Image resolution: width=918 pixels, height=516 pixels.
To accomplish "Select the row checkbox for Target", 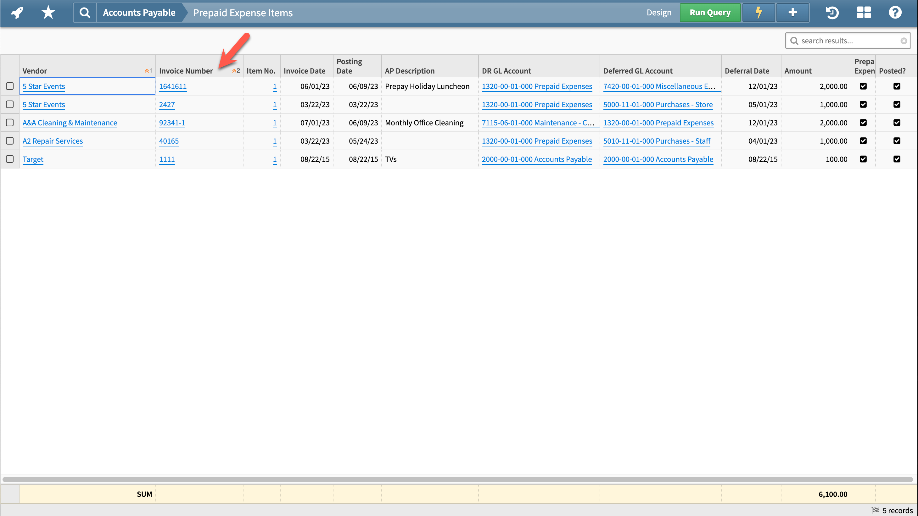I will tap(10, 159).
